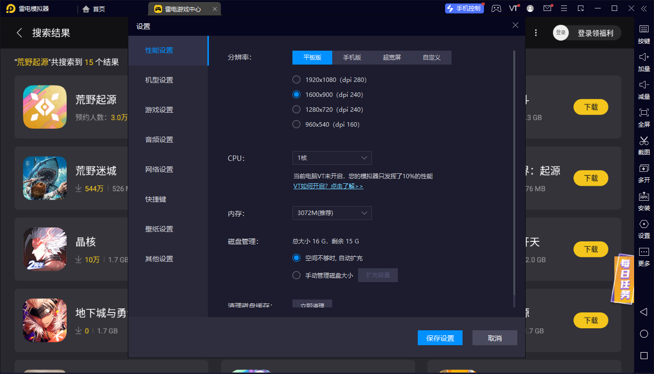Click 下载 for the 76 MB game
The image size is (654, 374).
tap(591, 178)
